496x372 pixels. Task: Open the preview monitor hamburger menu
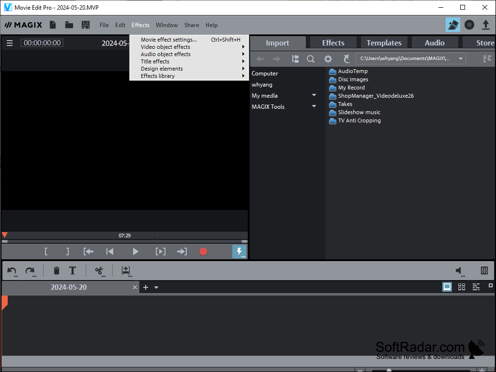coord(10,43)
